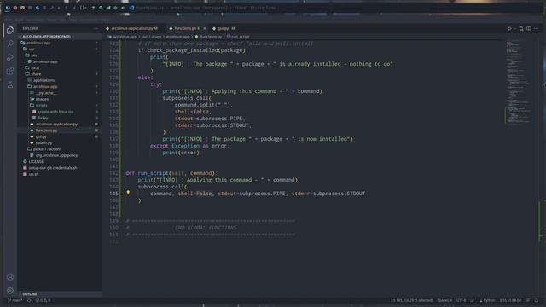
Task: Collapse the usr folder in explorer
Action: click(x=61, y=49)
